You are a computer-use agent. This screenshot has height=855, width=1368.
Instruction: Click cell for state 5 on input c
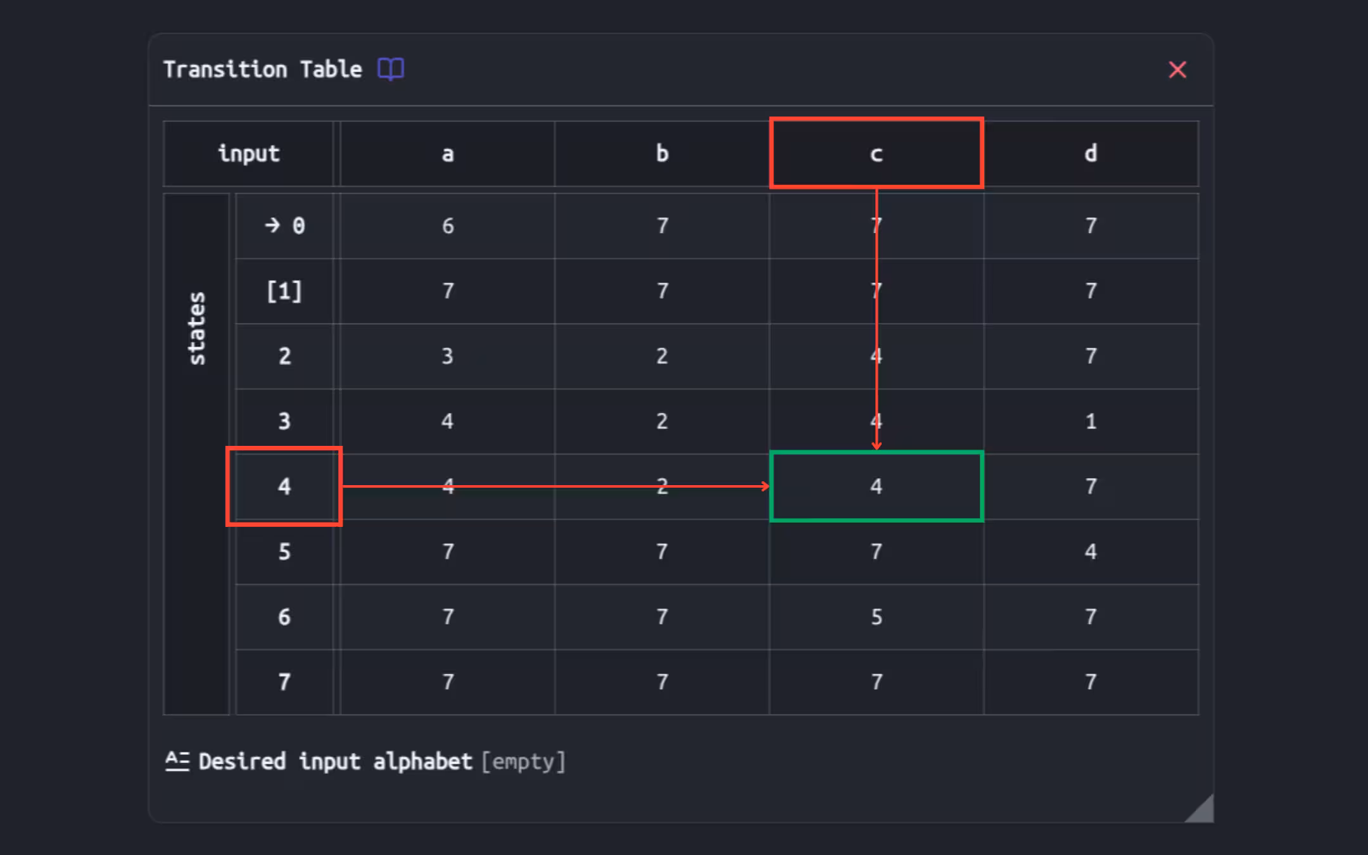(x=877, y=552)
